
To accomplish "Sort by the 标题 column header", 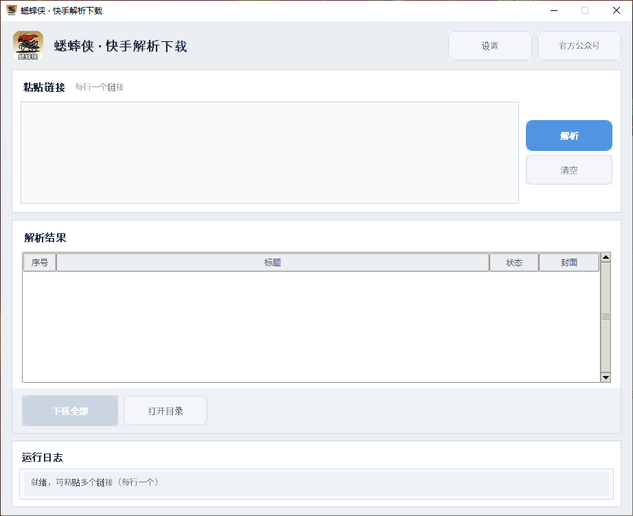I will click(x=273, y=262).
